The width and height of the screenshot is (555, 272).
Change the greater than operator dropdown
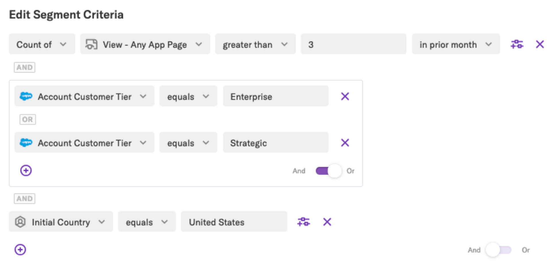pyautogui.click(x=255, y=44)
